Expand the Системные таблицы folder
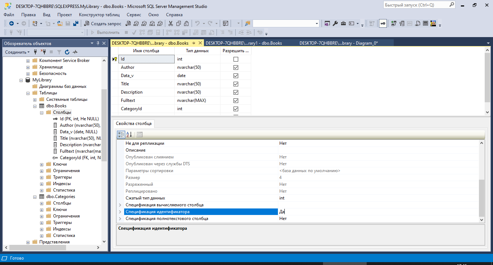This screenshot has width=493, height=265. [x=35, y=99]
